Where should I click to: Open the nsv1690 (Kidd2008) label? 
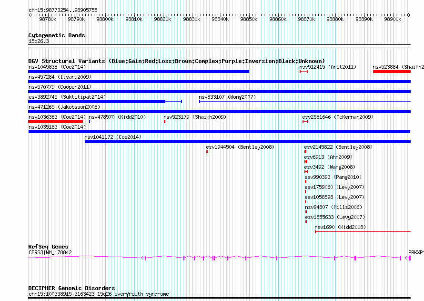click(340, 227)
